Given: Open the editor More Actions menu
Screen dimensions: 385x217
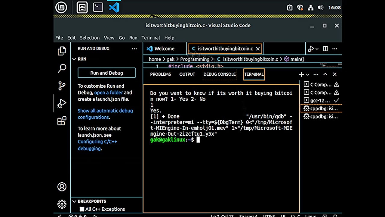Looking at the screenshot, I should click(335, 49).
